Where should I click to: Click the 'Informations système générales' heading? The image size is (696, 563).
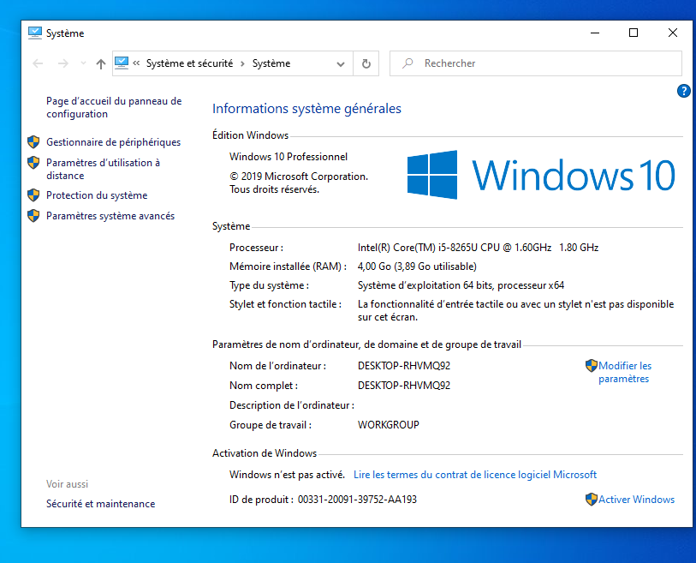[306, 109]
